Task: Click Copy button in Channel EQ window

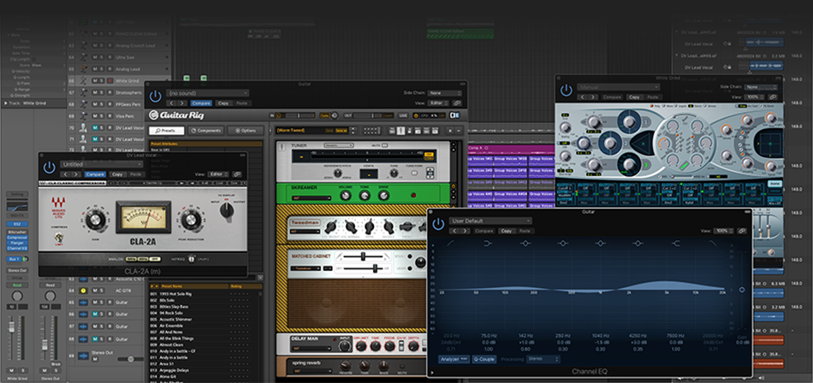Action: pos(506,231)
